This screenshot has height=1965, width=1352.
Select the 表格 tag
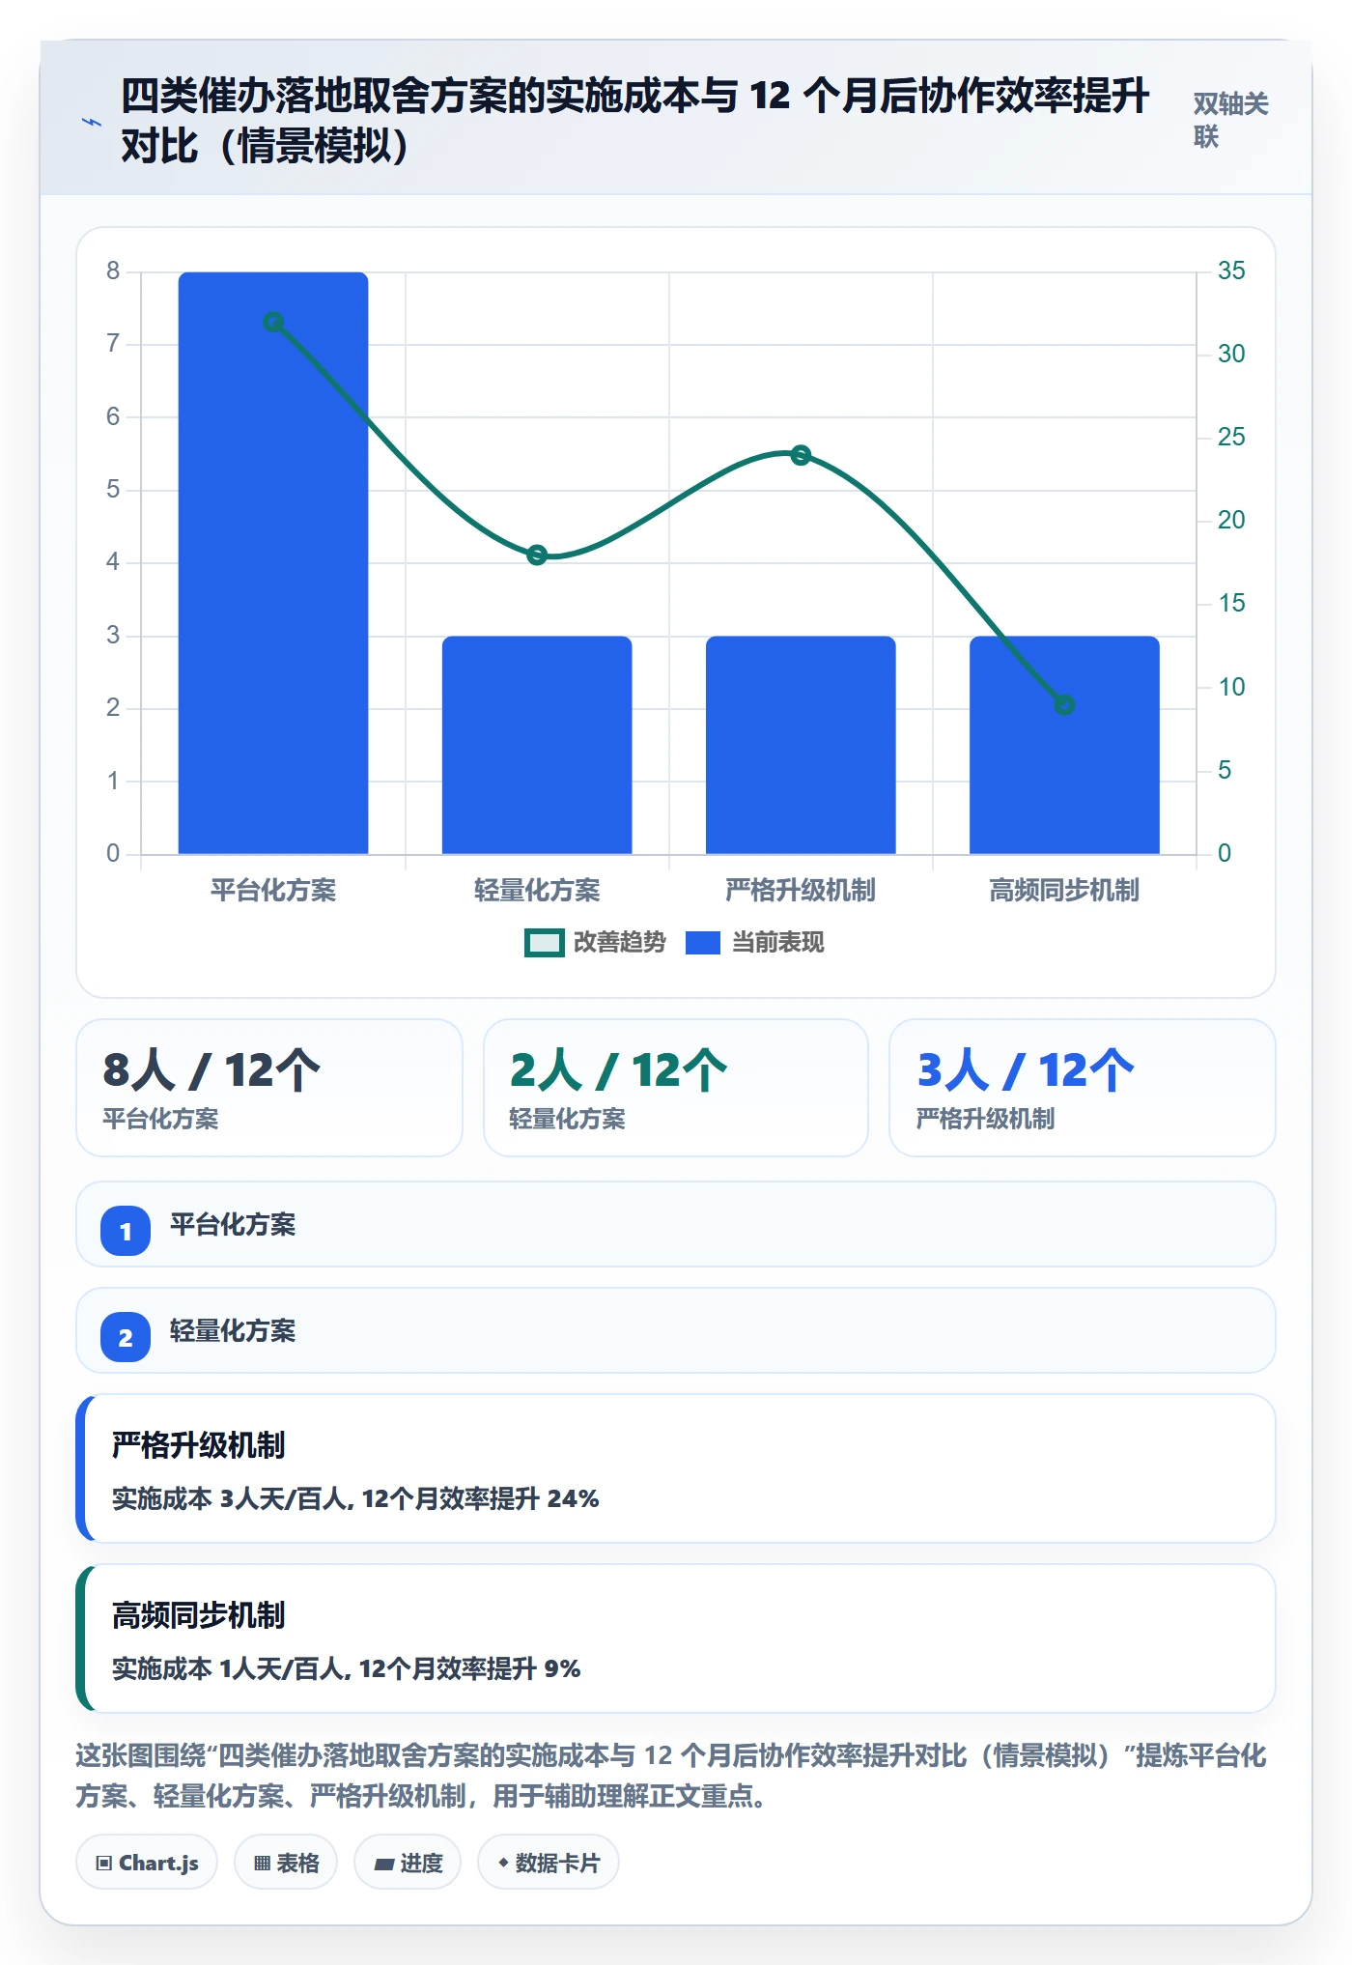click(x=286, y=1863)
